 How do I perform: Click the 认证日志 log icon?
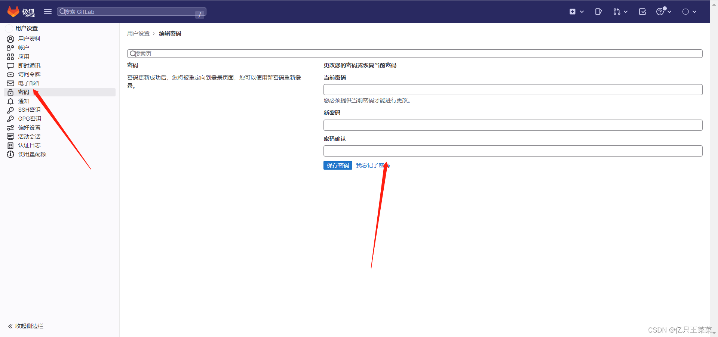pos(10,145)
